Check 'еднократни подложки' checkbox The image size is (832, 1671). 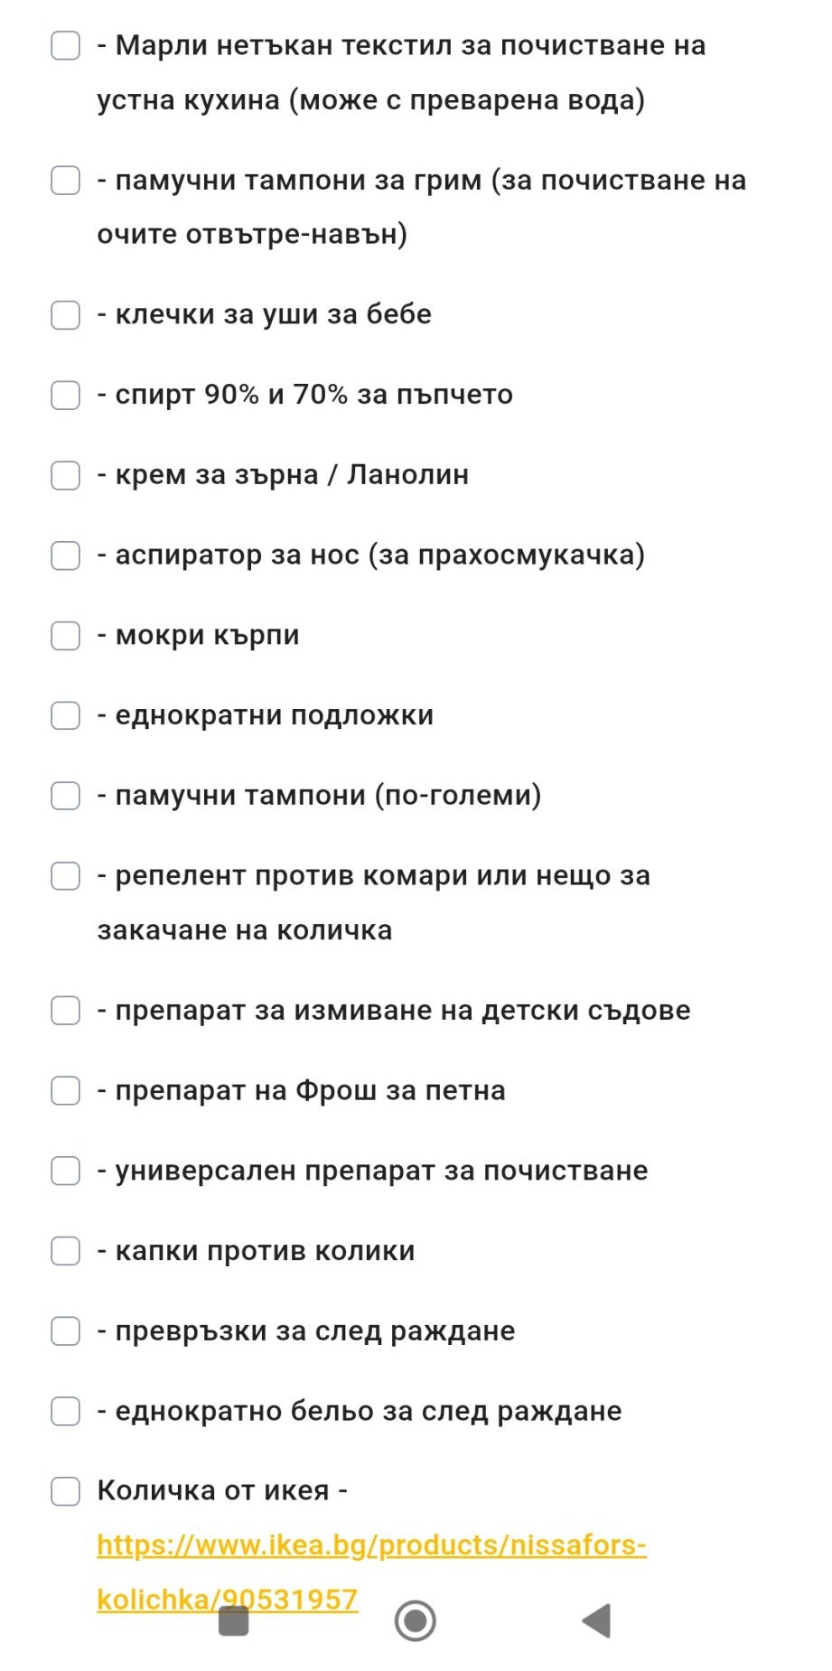65,715
